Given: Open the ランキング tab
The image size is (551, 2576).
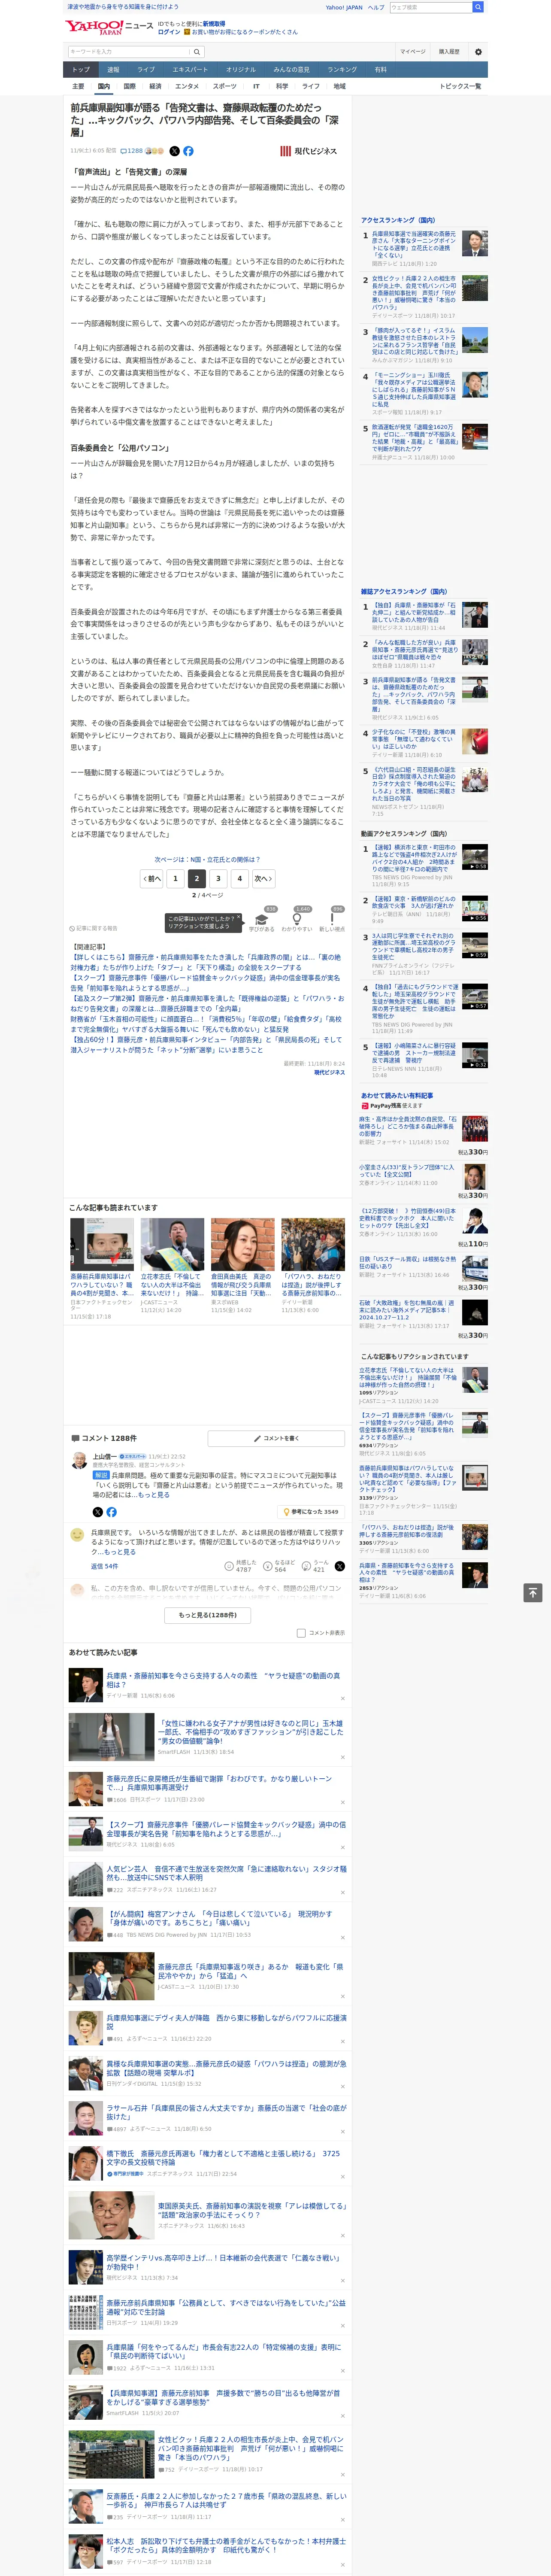Looking at the screenshot, I should click(x=342, y=70).
